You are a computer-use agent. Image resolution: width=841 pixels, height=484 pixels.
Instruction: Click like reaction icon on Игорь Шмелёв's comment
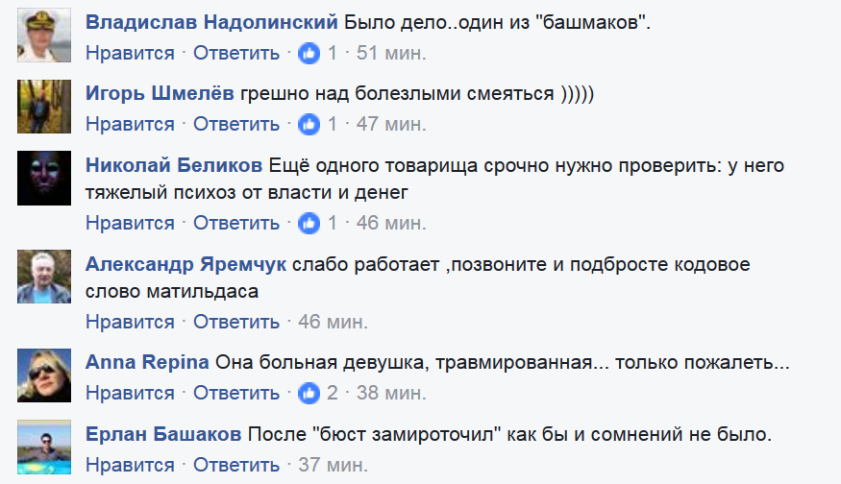(309, 124)
